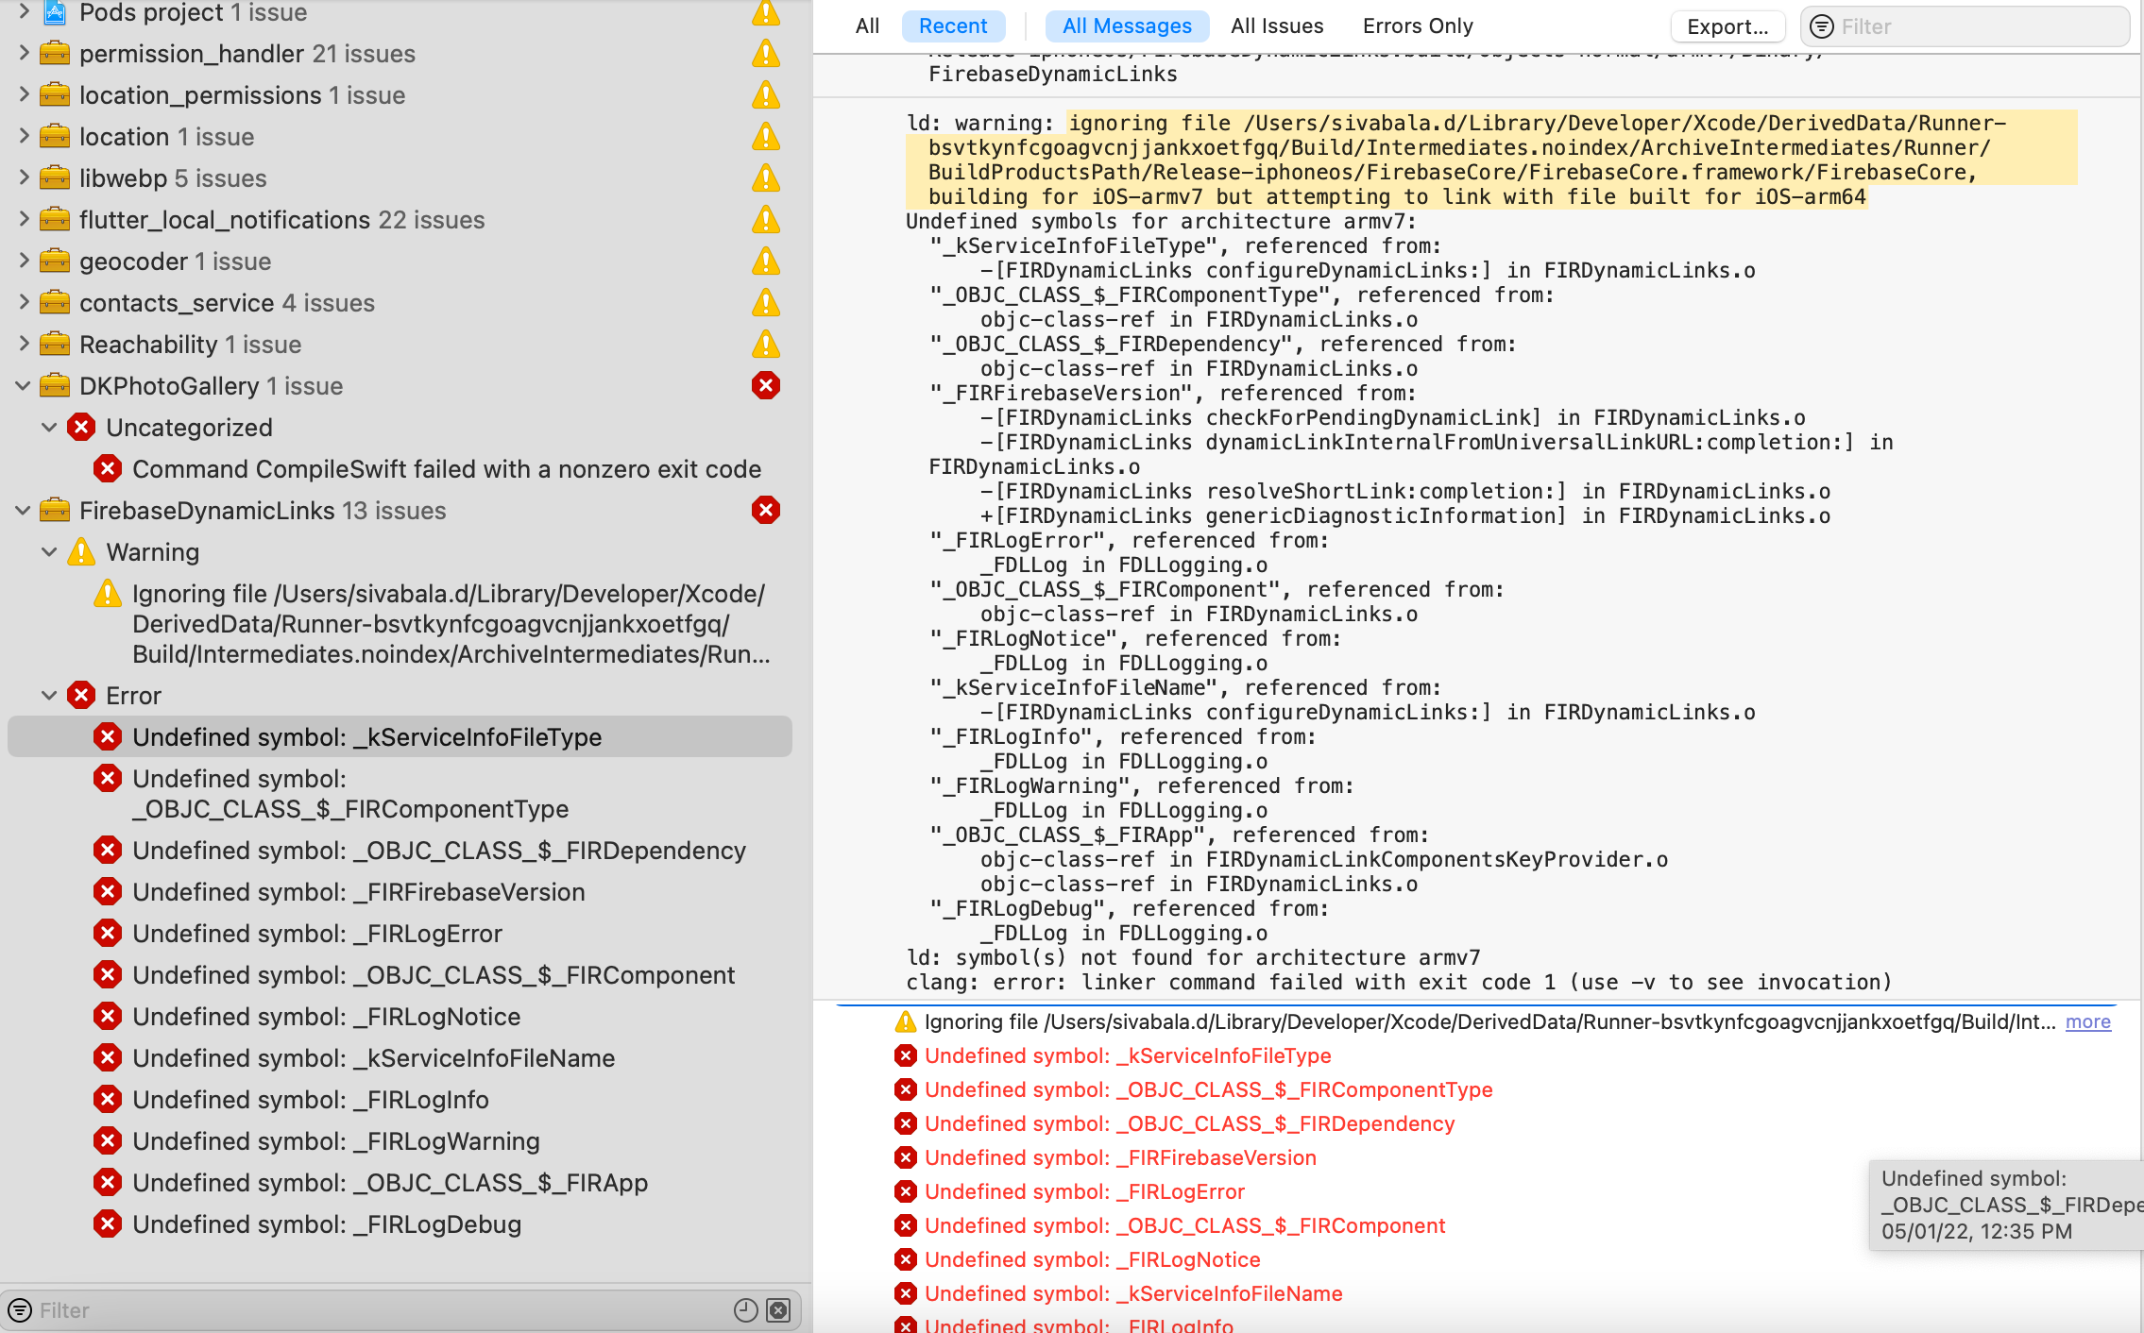2144x1333 pixels.
Task: Click warning icon of Warning group
Action: [x=82, y=552]
